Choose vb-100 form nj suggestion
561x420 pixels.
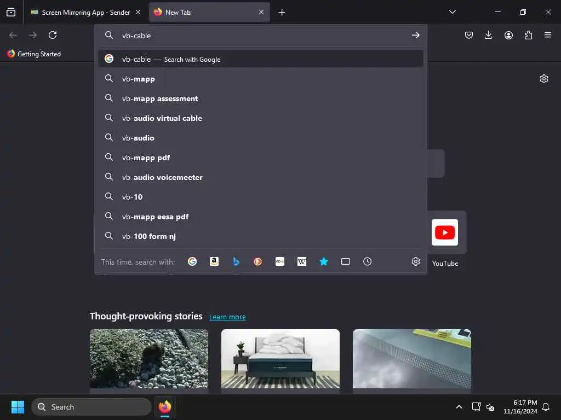click(260, 236)
